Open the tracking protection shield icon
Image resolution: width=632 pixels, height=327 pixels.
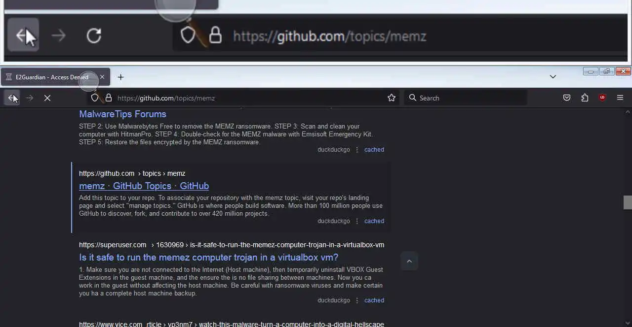pyautogui.click(x=95, y=98)
